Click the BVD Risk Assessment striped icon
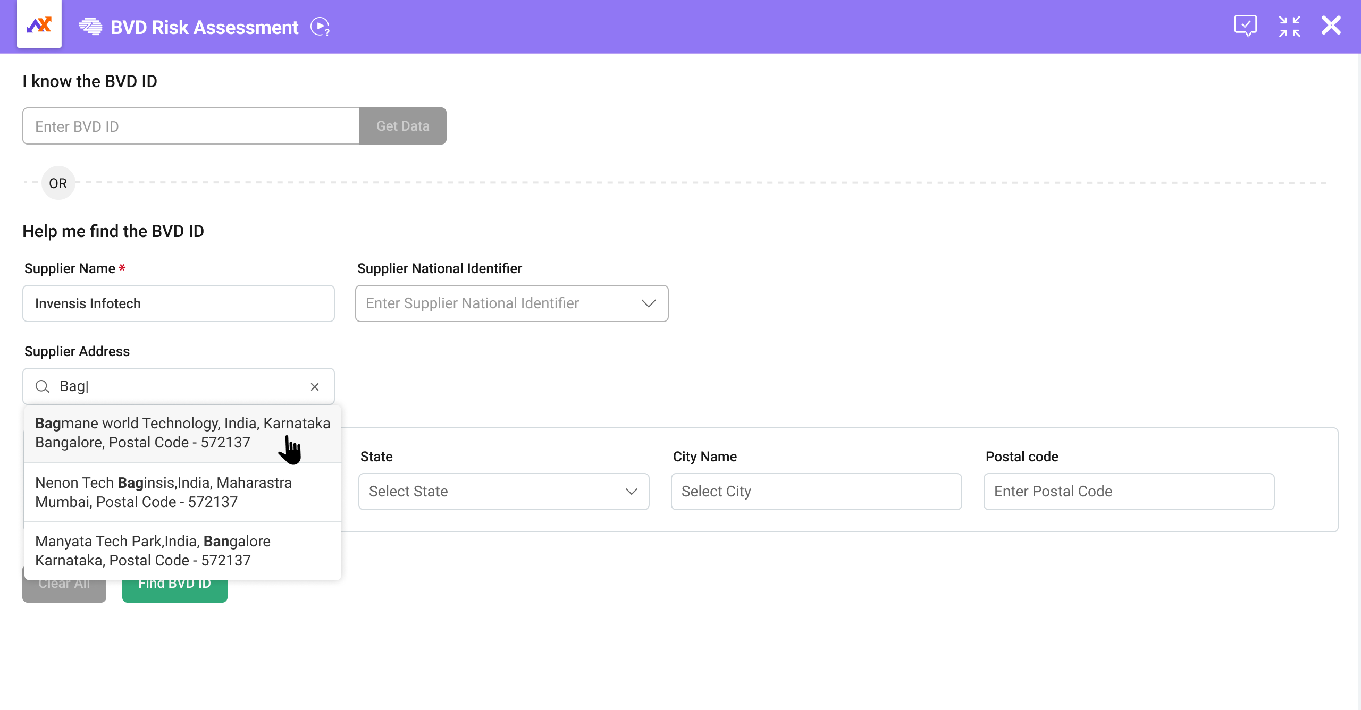1361x710 pixels. [x=90, y=27]
